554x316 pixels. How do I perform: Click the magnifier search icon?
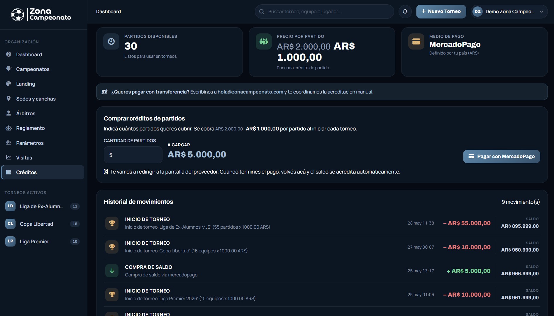(x=262, y=12)
